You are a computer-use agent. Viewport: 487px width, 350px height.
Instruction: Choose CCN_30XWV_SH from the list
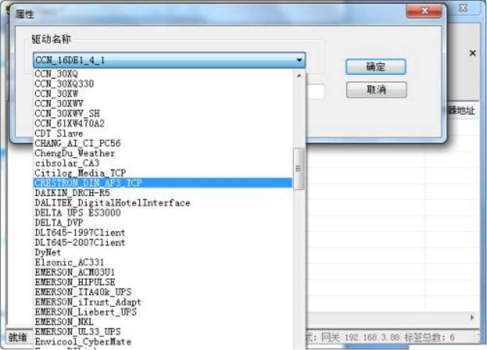(163, 114)
